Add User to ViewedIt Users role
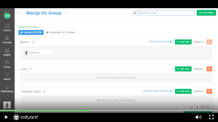 (183, 91)
